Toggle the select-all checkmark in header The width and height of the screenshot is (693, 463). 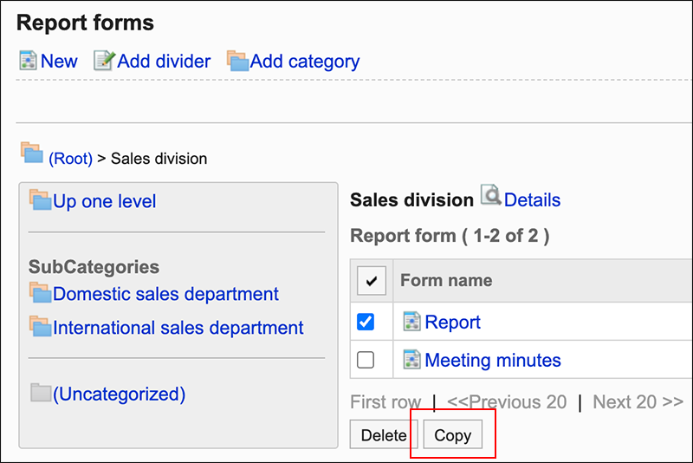pos(372,280)
